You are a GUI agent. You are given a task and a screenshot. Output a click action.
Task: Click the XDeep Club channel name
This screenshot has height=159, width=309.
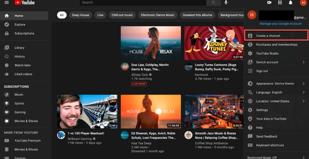pyautogui.click(x=140, y=75)
